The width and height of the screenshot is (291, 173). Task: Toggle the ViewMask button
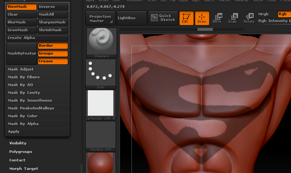pyautogui.click(x=22, y=7)
